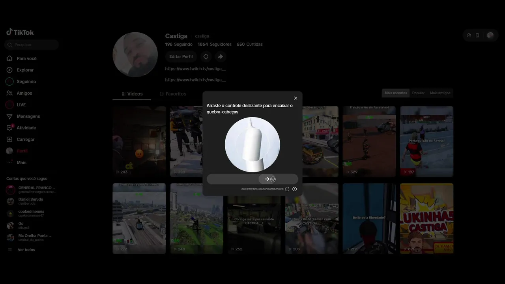This screenshot has width=505, height=284.
Task: Open the 196 Seguindo list
Action: coord(179,44)
